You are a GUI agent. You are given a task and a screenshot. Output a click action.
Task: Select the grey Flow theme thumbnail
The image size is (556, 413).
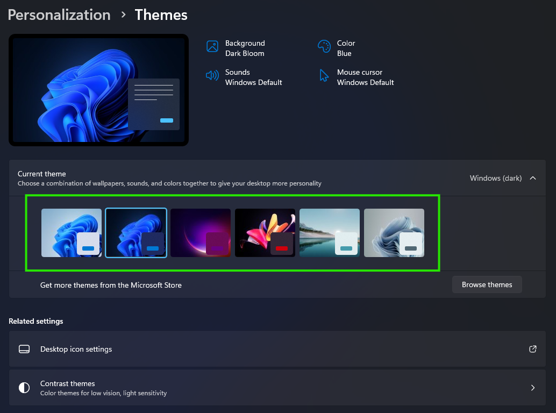click(394, 233)
